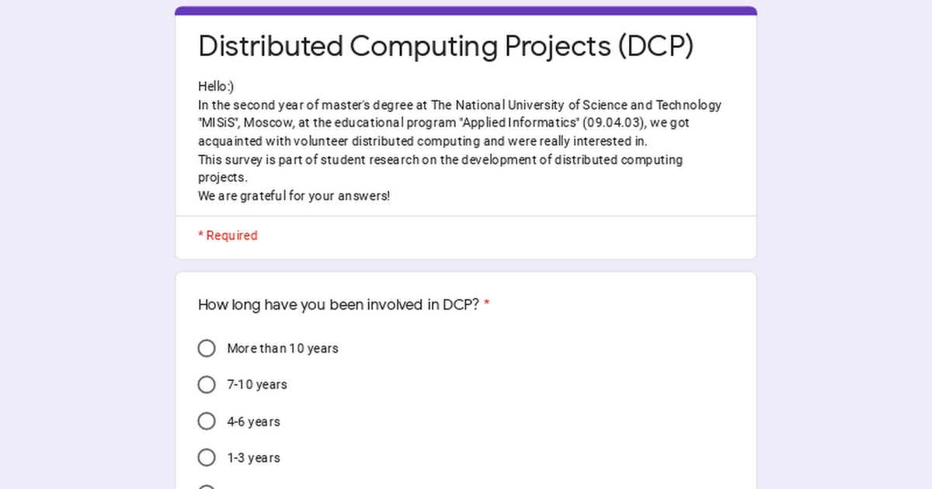Click the question 'How long have you been involved in DCP?'
The height and width of the screenshot is (489, 932).
(339, 304)
